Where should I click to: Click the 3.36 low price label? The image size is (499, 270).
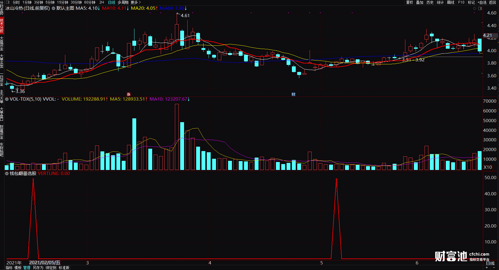coord(20,91)
